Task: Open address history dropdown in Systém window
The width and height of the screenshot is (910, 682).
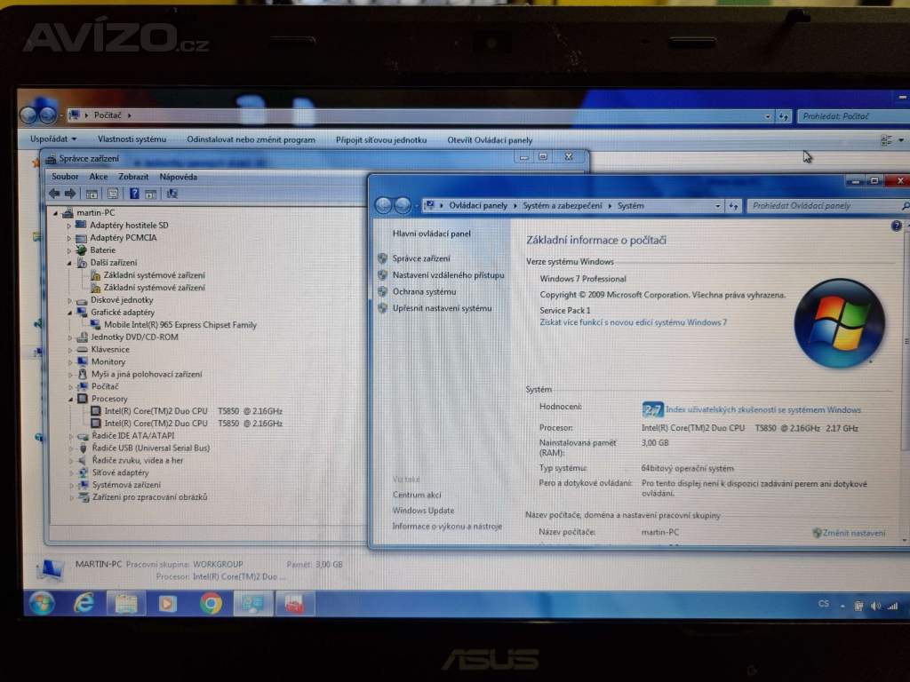Action: (x=718, y=206)
